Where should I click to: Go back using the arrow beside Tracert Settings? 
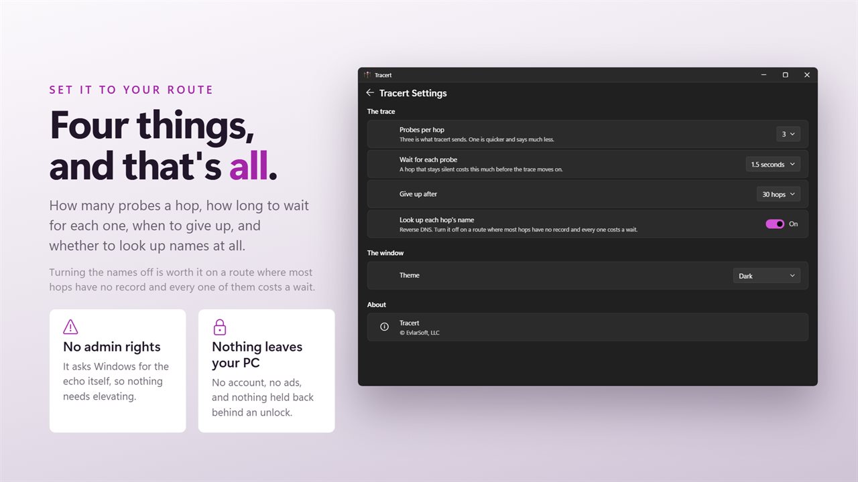370,93
